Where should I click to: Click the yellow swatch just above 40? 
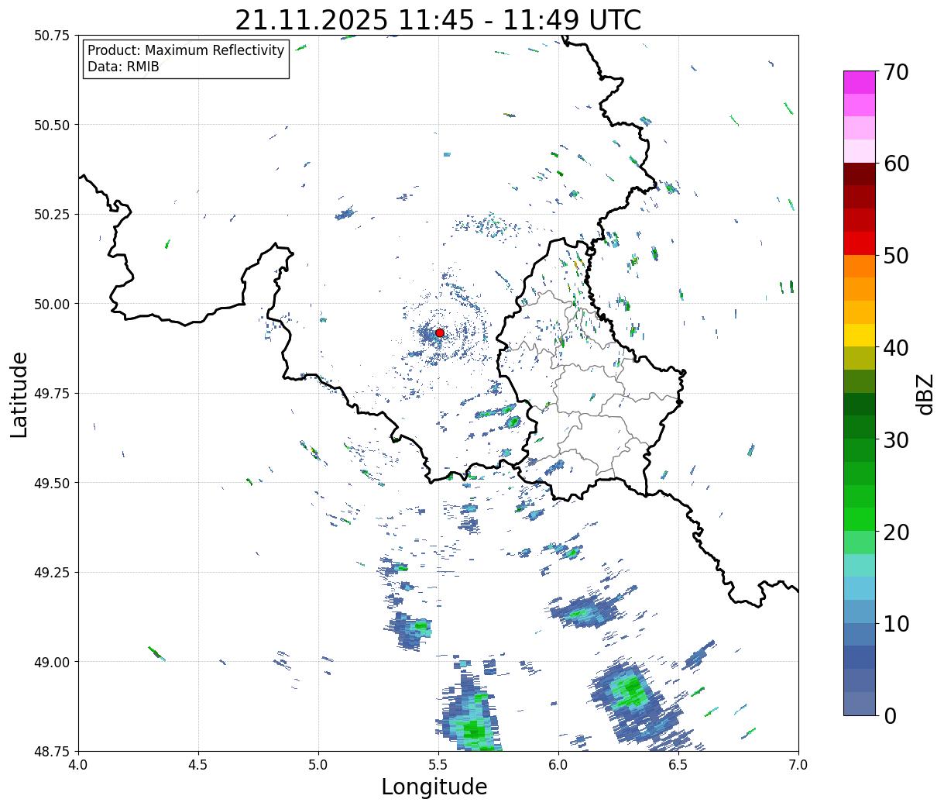pyautogui.click(x=860, y=336)
